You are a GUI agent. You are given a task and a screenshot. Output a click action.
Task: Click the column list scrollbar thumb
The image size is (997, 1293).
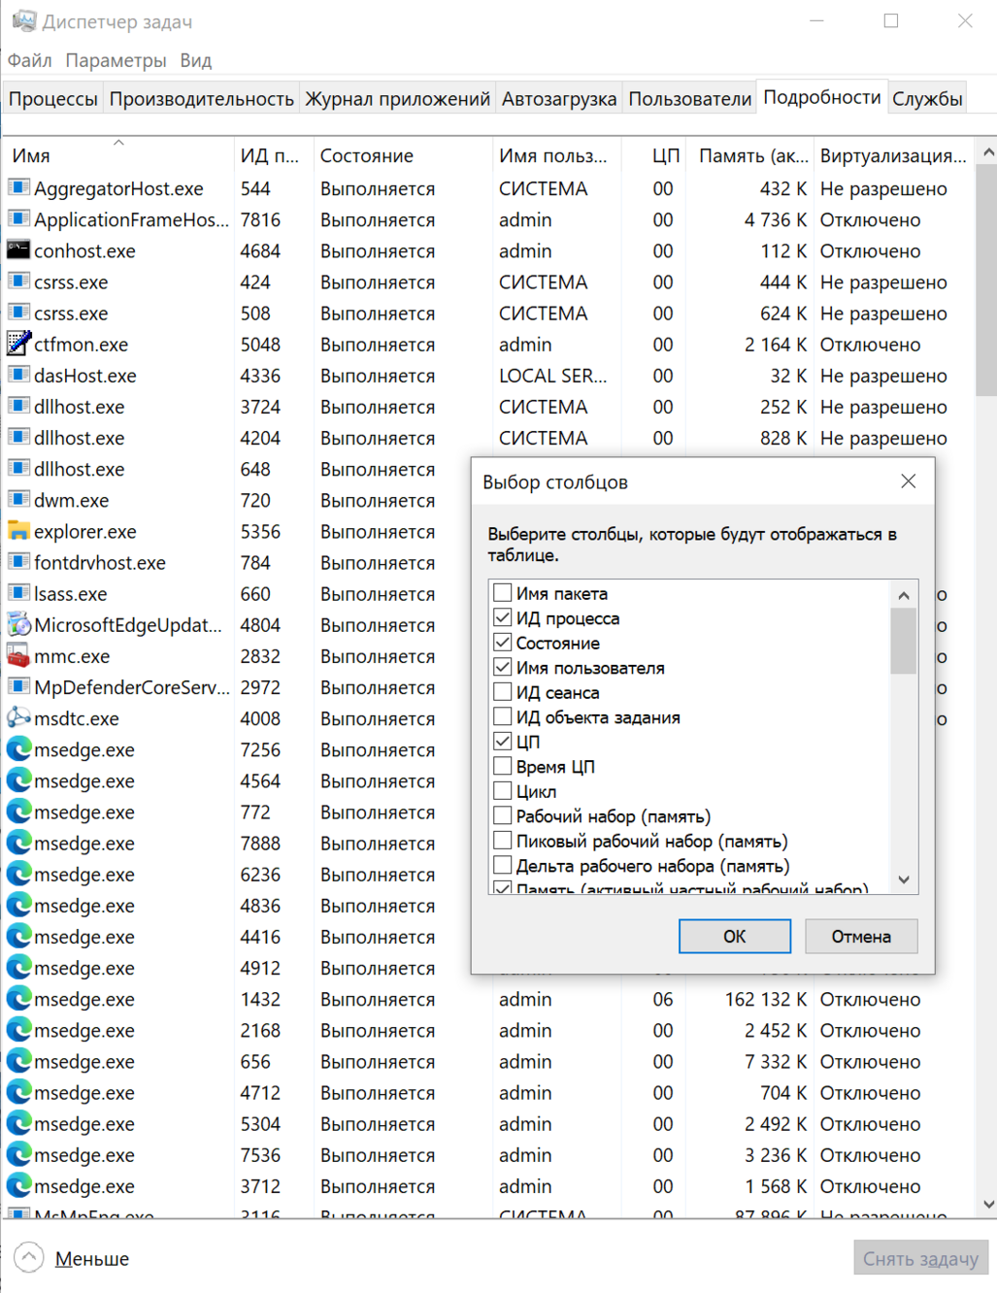[x=903, y=641]
